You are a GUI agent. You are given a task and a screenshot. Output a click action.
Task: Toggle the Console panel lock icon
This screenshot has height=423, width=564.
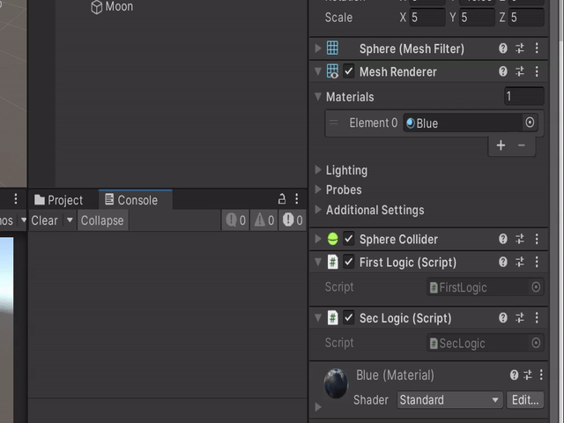pos(282,198)
